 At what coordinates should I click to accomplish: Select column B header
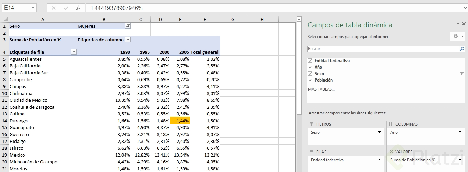pos(104,20)
